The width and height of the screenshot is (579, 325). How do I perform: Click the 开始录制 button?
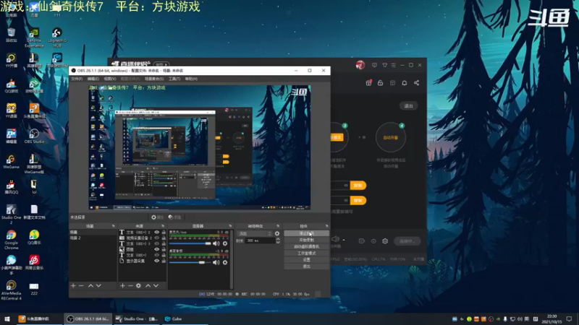[306, 240]
